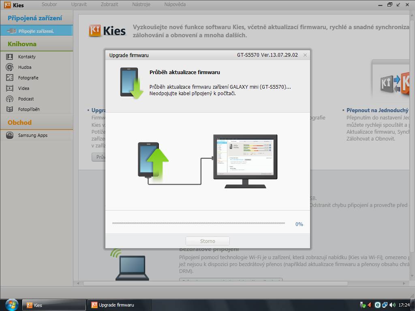The width and height of the screenshot is (415, 311).
Task: Click the 0% progress value
Action: click(x=299, y=224)
